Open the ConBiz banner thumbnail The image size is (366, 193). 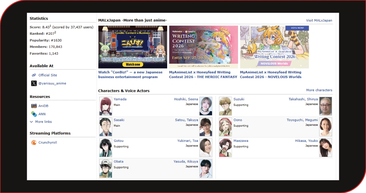133,47
